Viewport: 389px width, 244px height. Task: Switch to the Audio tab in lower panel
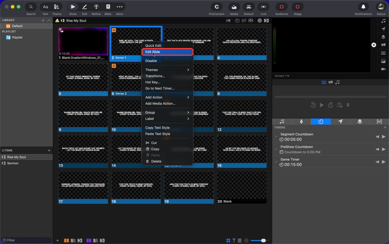click(x=282, y=121)
